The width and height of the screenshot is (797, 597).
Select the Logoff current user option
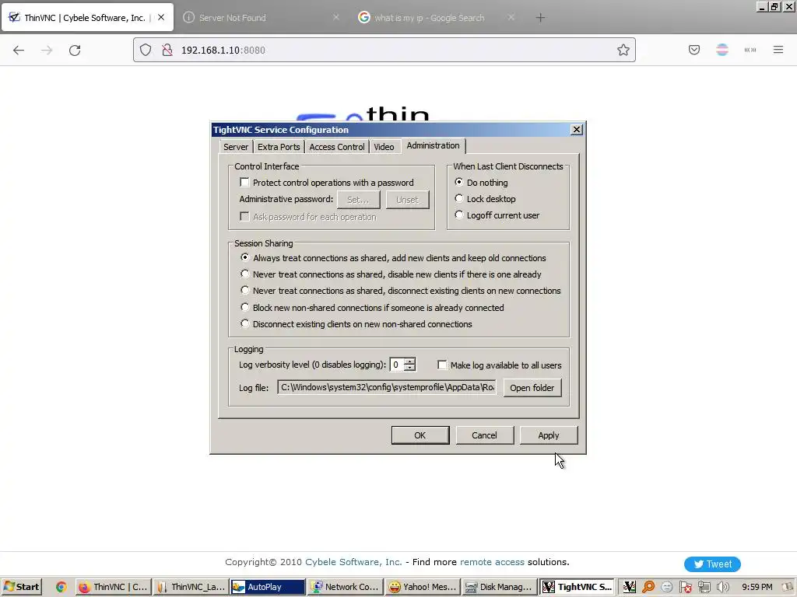[459, 215]
